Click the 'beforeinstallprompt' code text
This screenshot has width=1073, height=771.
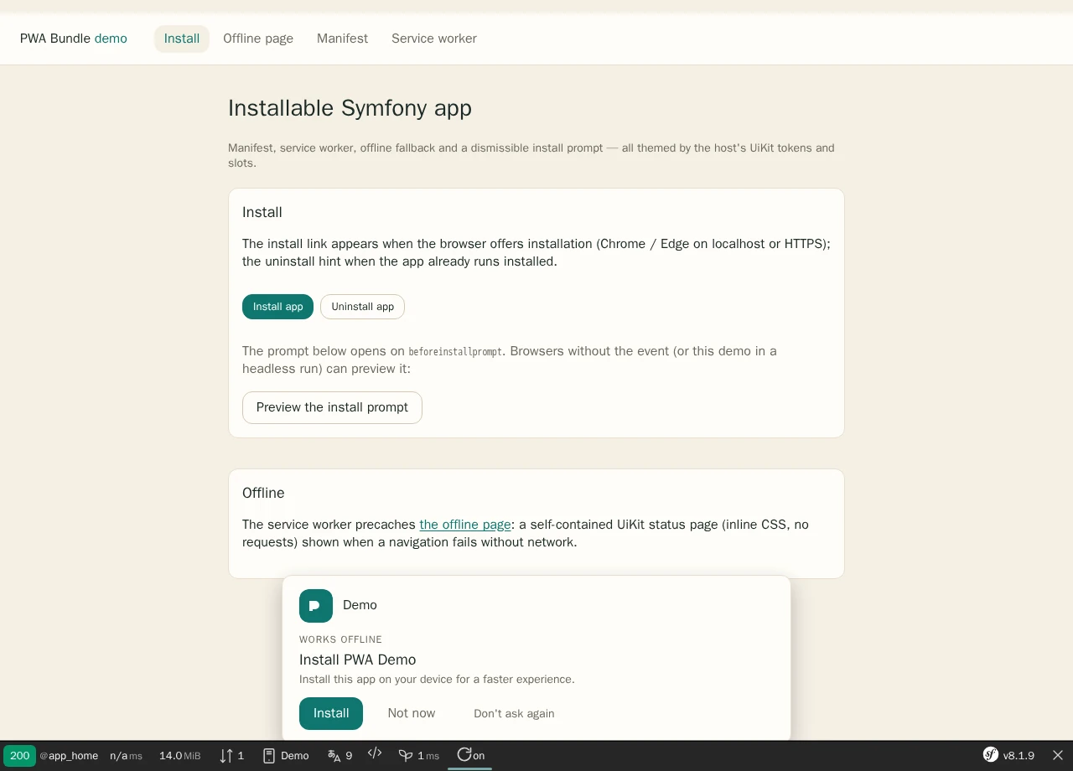pos(455,352)
